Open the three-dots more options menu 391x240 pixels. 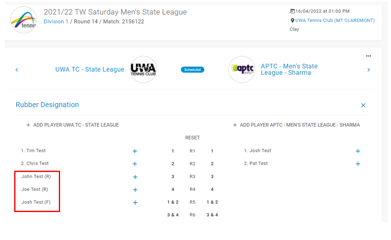click(x=368, y=56)
